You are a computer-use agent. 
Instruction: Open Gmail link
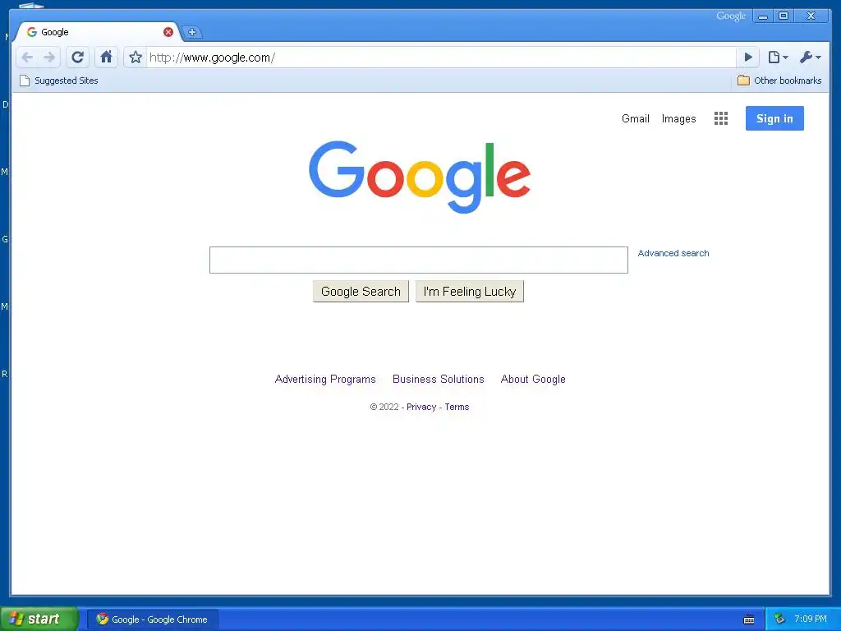[x=636, y=118]
